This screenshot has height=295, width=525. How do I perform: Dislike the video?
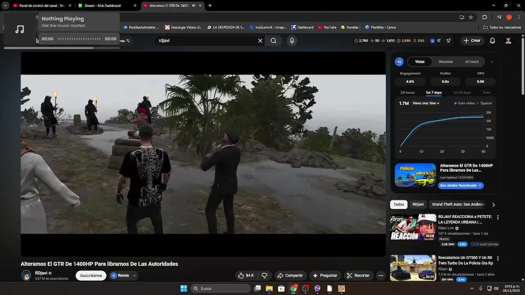point(265,275)
